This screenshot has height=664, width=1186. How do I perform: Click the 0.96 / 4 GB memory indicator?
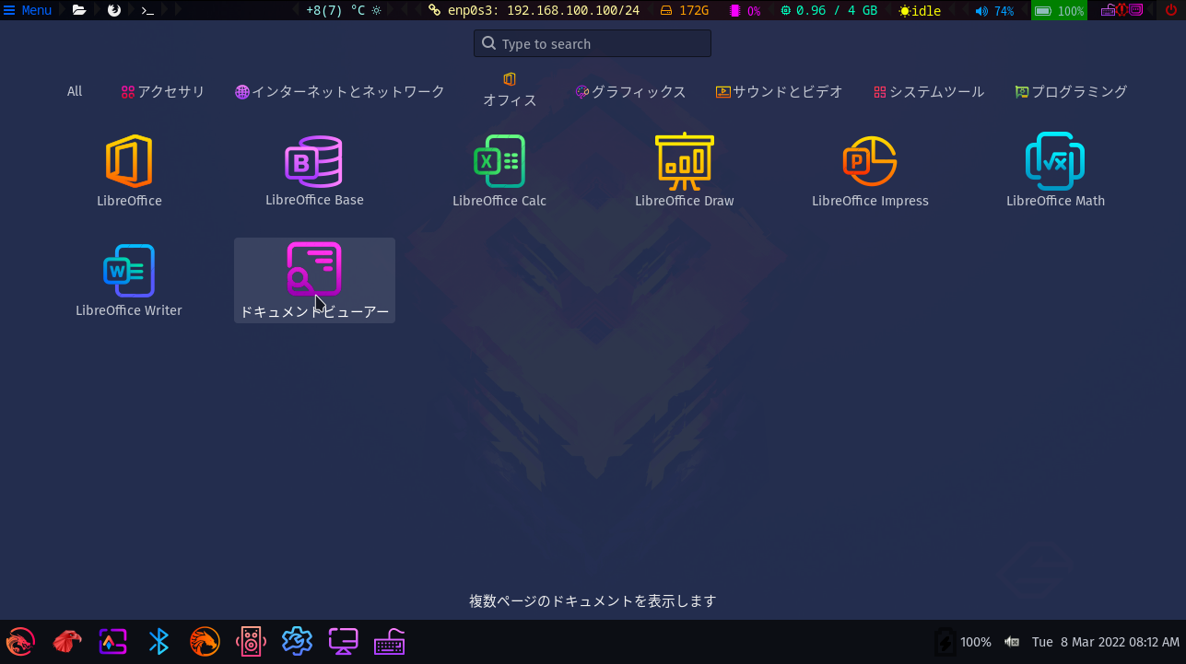(828, 10)
